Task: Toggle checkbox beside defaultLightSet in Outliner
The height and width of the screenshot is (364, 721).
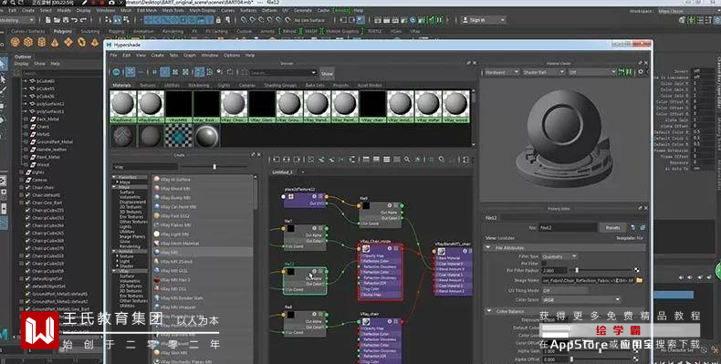Action: pyautogui.click(x=27, y=278)
